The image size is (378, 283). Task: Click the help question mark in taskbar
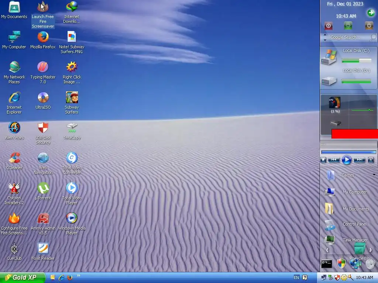point(305,277)
